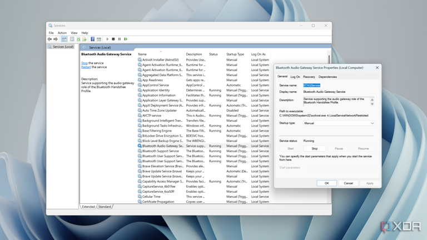427x240 pixels.
Task: Select the General tab in Properties dialog
Action: click(x=282, y=77)
